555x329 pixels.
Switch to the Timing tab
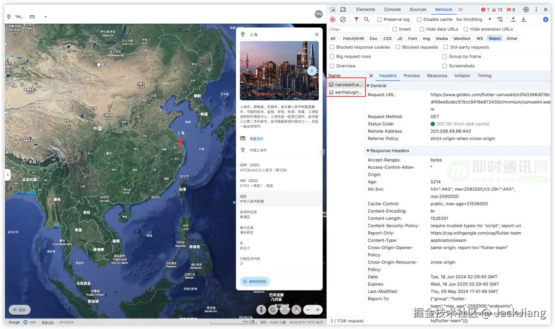tap(484, 76)
